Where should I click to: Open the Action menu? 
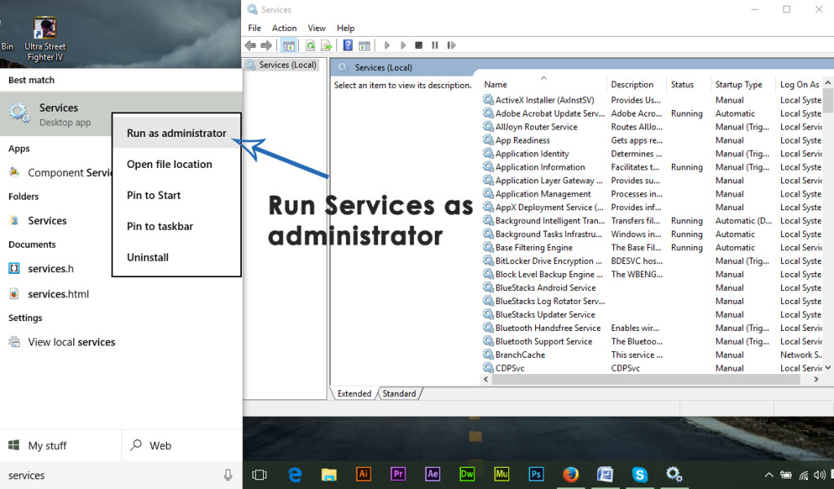[x=284, y=28]
